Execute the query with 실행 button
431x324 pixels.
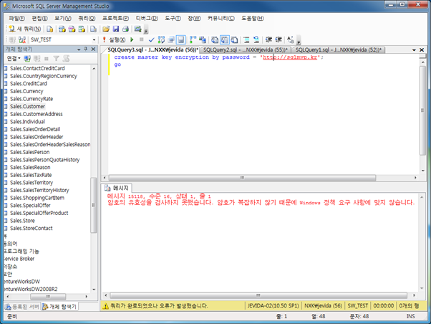[114, 40]
